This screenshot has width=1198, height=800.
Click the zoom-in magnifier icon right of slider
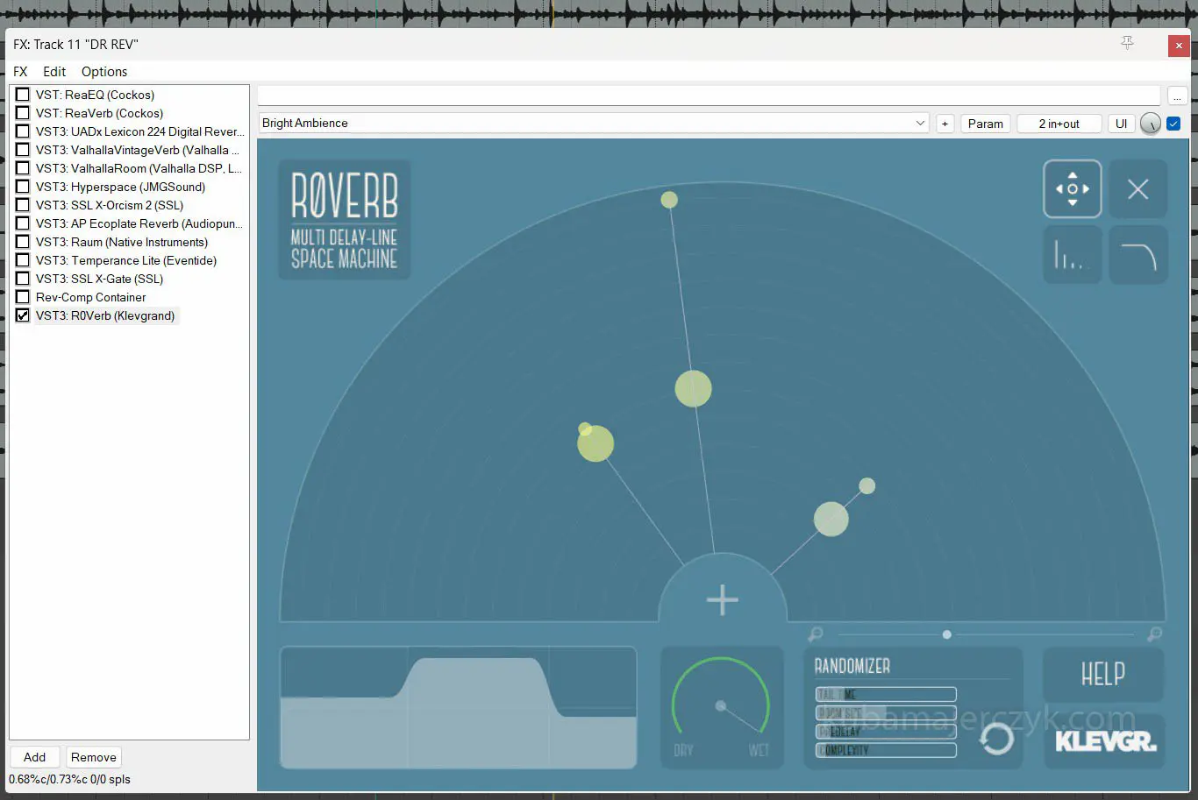(x=1154, y=634)
